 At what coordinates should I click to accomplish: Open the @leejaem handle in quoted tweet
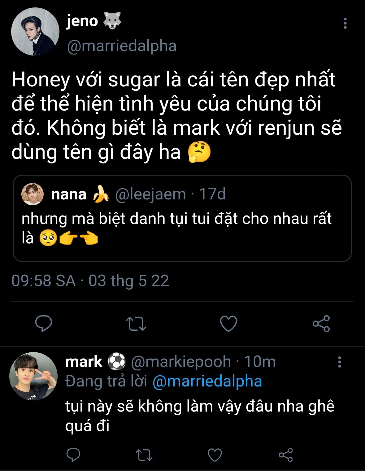coord(150,194)
